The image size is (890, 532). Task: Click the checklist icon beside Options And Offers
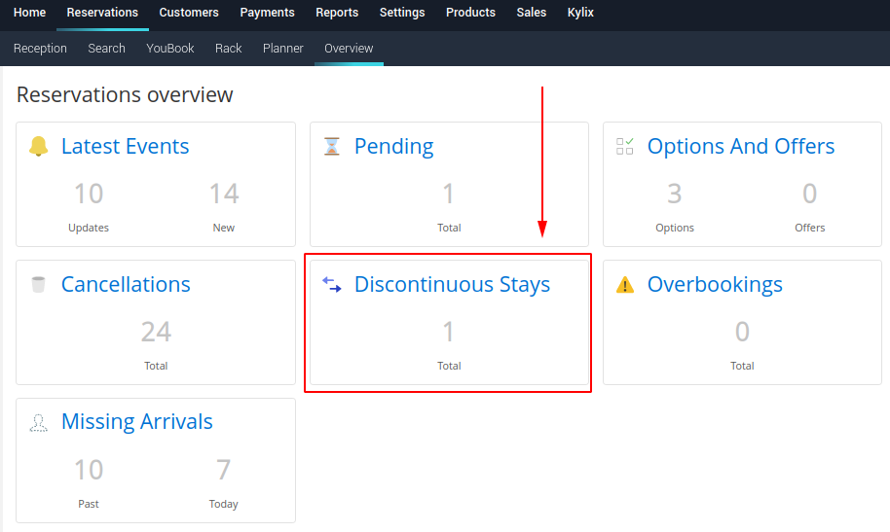click(625, 147)
